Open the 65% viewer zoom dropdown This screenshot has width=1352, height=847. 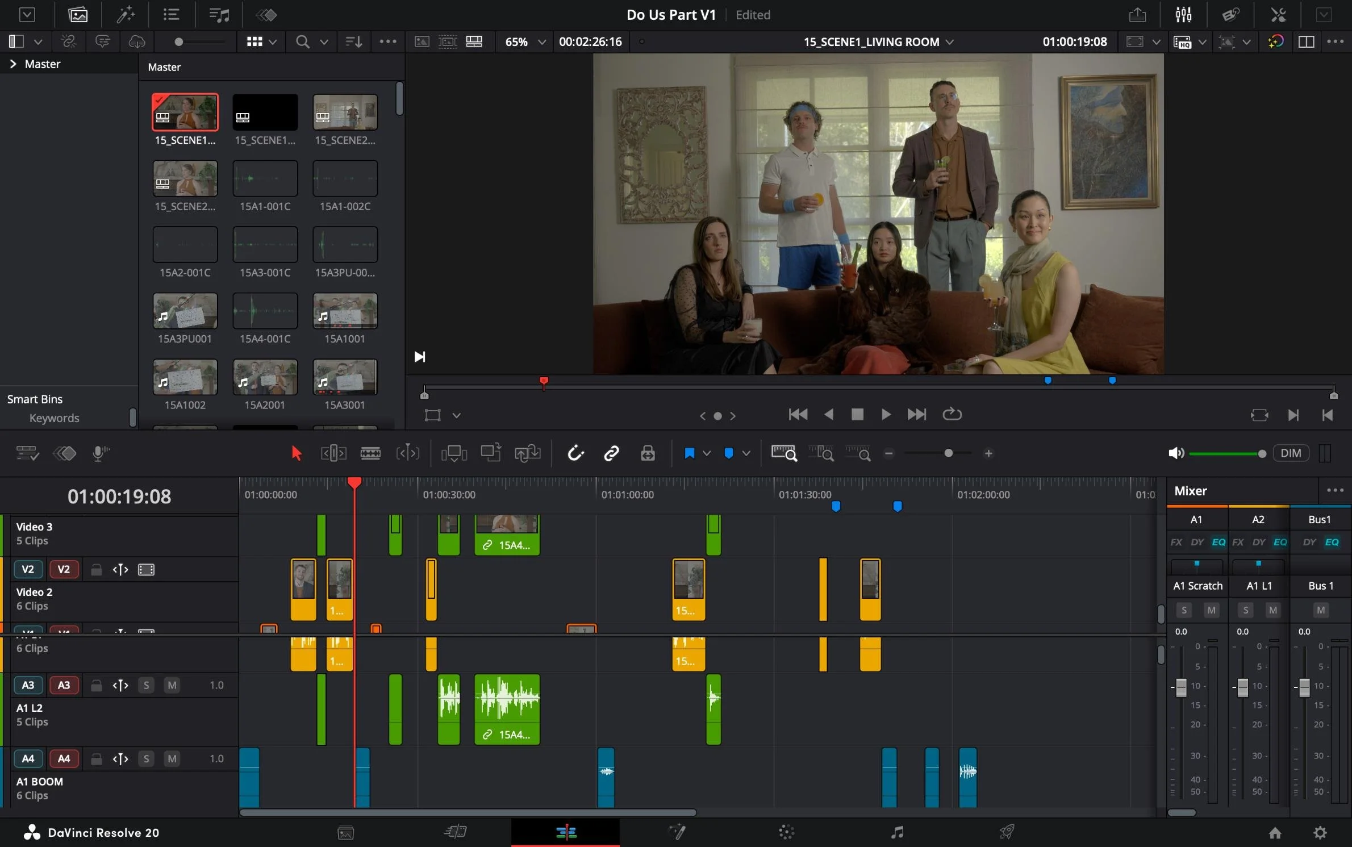tap(542, 42)
